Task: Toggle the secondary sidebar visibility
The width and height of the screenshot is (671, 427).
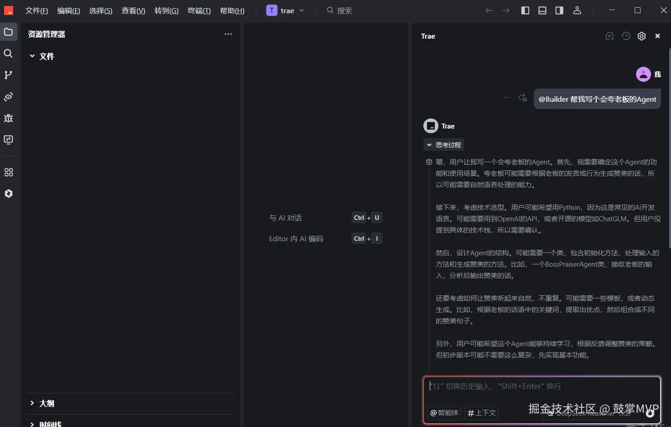Action: (559, 10)
